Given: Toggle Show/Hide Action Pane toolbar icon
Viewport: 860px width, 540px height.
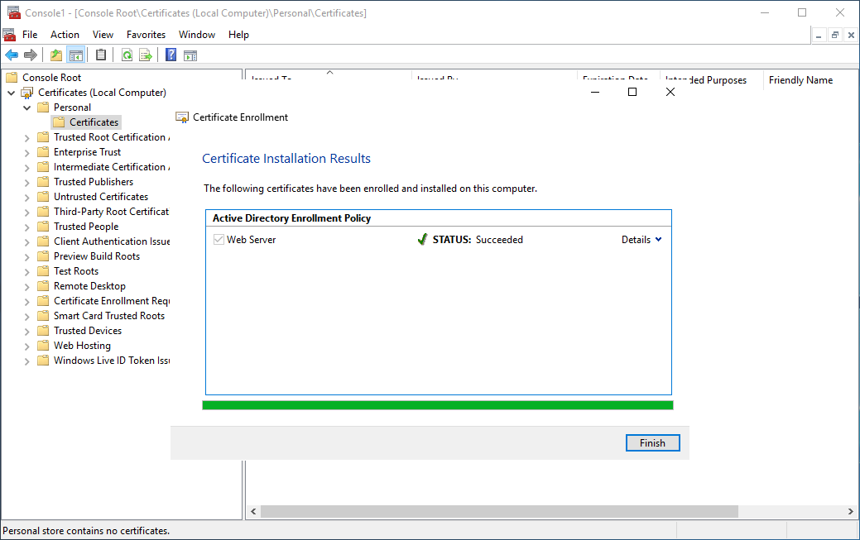Looking at the screenshot, I should pyautogui.click(x=190, y=55).
